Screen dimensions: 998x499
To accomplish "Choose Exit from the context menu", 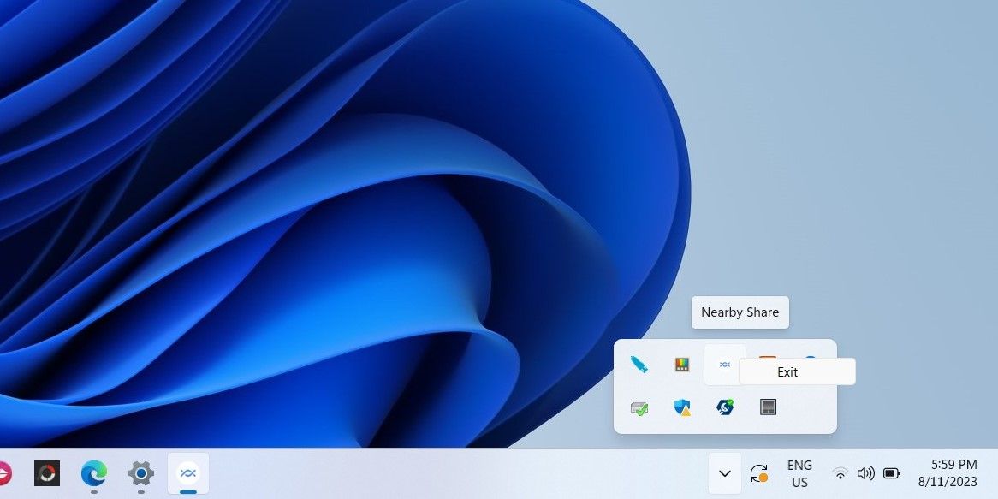I will 786,371.
